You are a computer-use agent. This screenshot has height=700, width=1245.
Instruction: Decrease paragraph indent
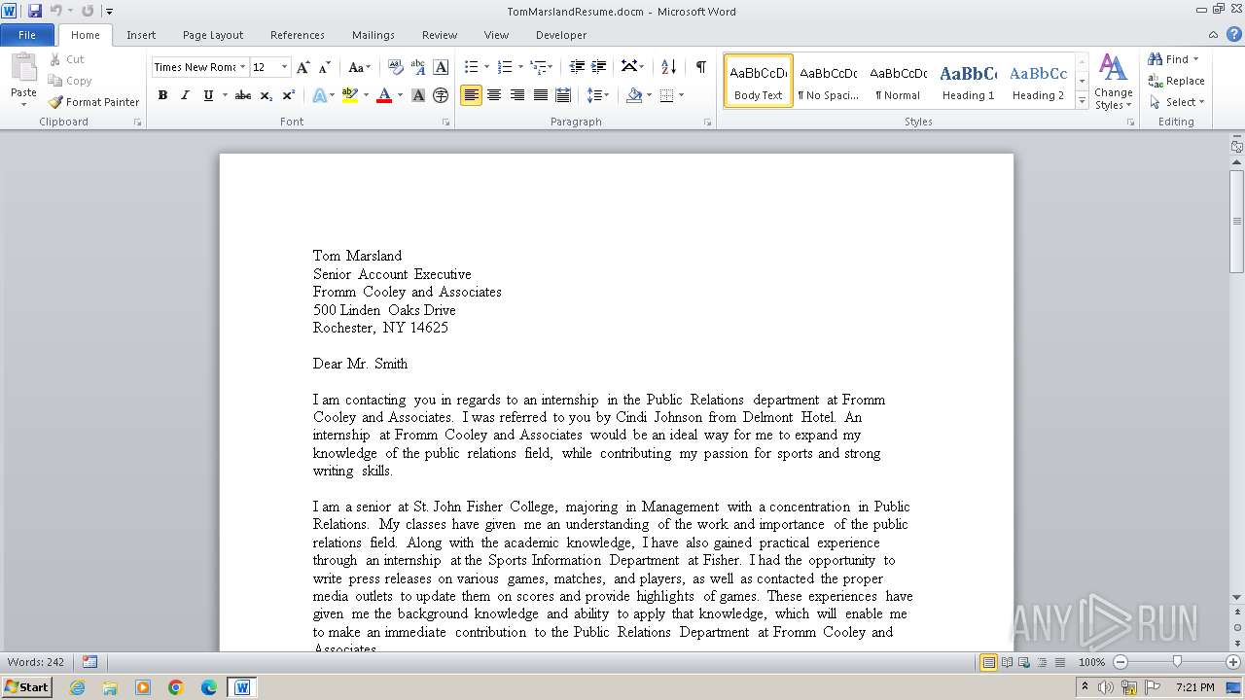click(x=577, y=67)
